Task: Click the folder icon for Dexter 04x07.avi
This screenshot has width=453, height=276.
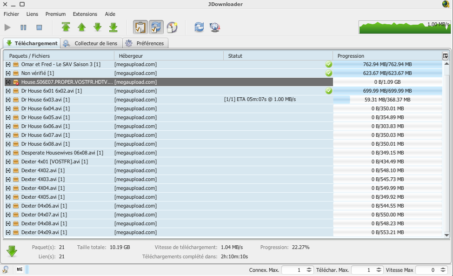Action: 16,215
